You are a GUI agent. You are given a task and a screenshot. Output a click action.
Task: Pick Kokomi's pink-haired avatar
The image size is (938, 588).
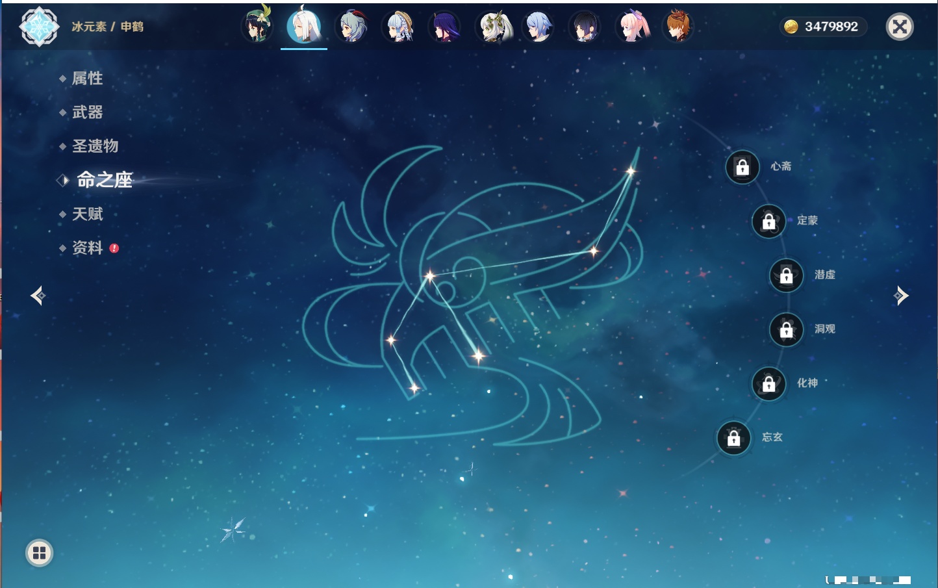point(632,27)
